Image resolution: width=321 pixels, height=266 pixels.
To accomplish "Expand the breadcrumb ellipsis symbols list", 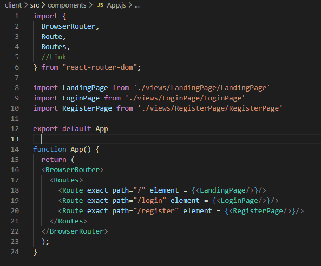I will (137, 6).
